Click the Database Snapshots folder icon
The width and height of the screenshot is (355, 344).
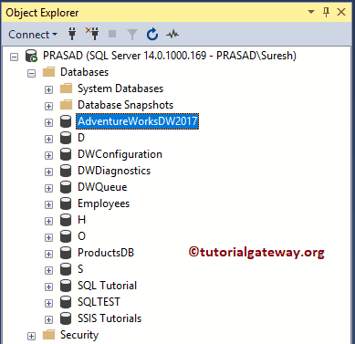click(x=66, y=105)
